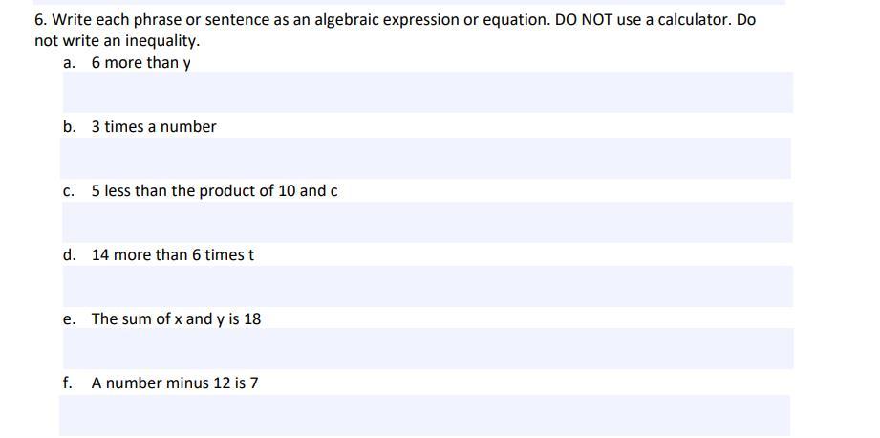Click the item label 'f.'
Screen dimensions: 880x438
[x=68, y=383]
